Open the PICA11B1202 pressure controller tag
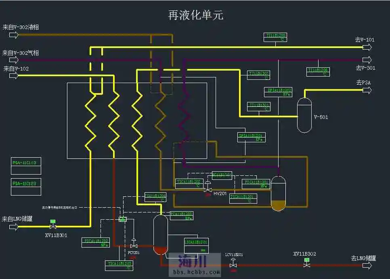 pyautogui.click(x=96, y=243)
